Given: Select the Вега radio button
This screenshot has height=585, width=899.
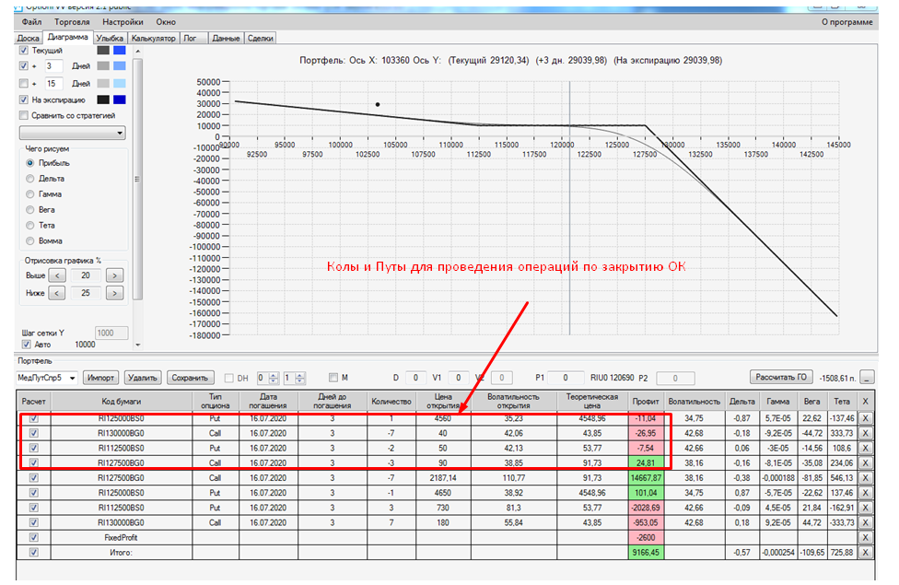Looking at the screenshot, I should click(x=29, y=209).
